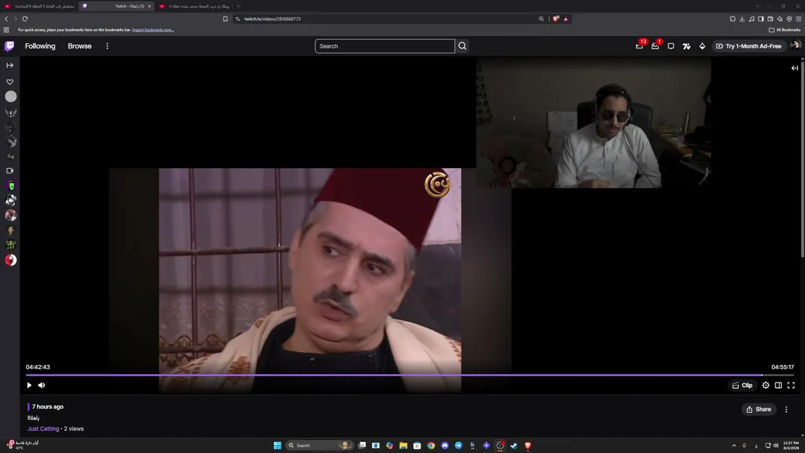Open Twitch notifications with 13 badge
This screenshot has height=453, width=805.
coord(640,46)
